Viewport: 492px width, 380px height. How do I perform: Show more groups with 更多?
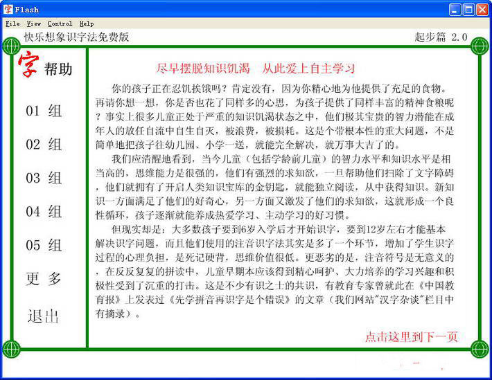coord(44,279)
